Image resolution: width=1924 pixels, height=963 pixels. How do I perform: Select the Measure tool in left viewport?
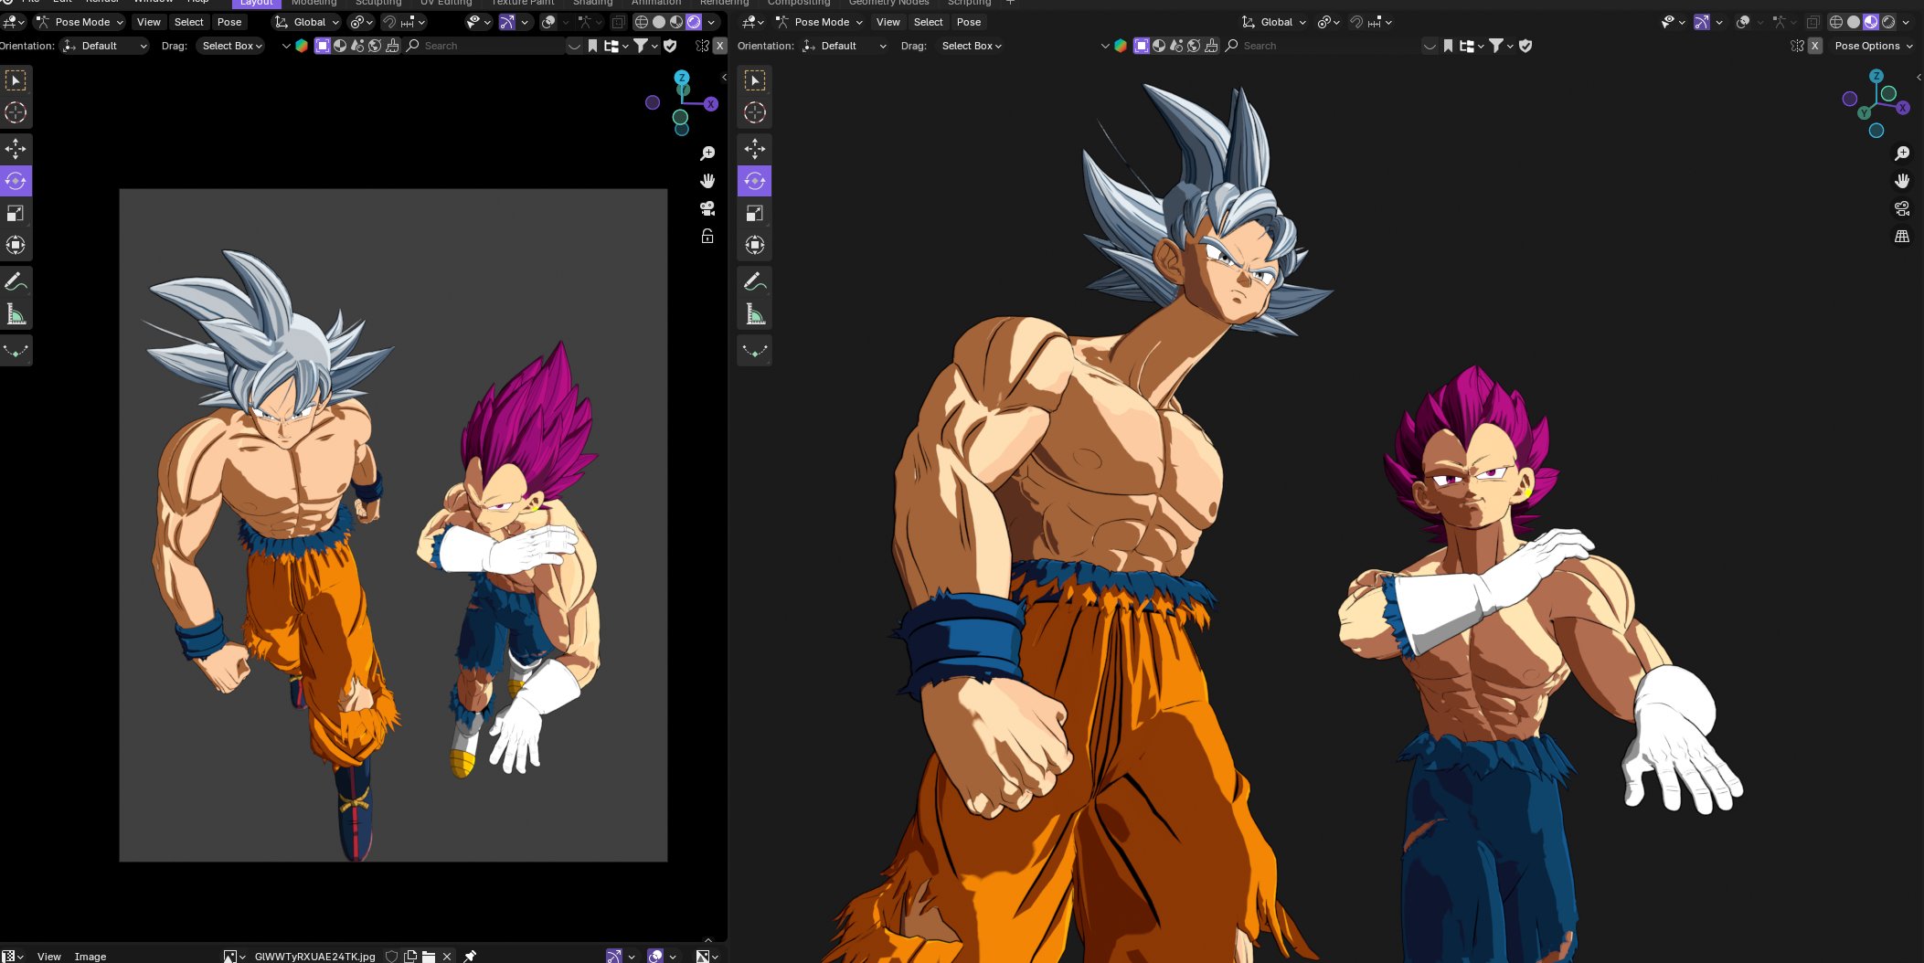[x=16, y=314]
